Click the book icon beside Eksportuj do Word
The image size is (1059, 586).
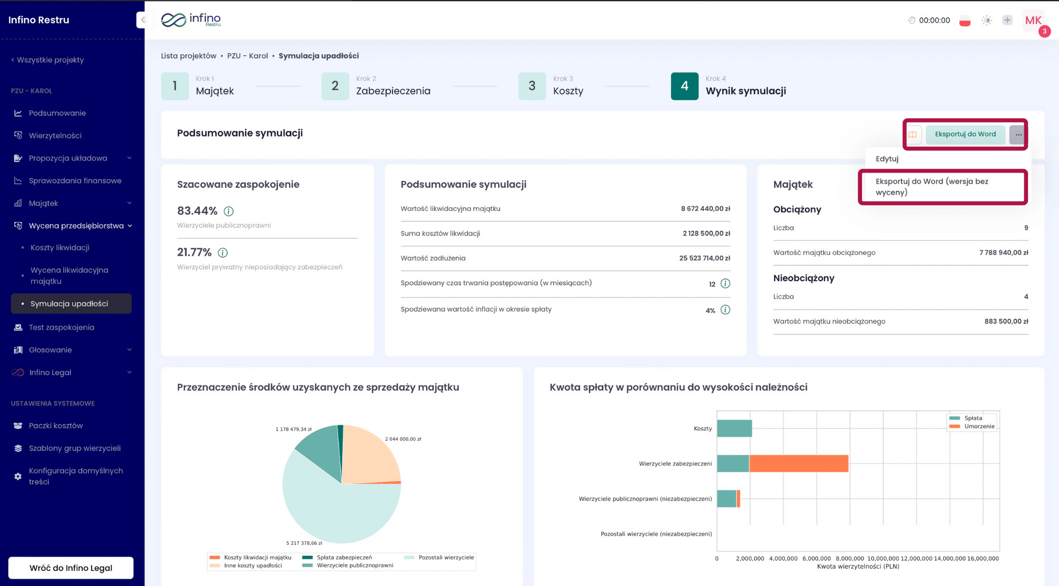(x=913, y=134)
